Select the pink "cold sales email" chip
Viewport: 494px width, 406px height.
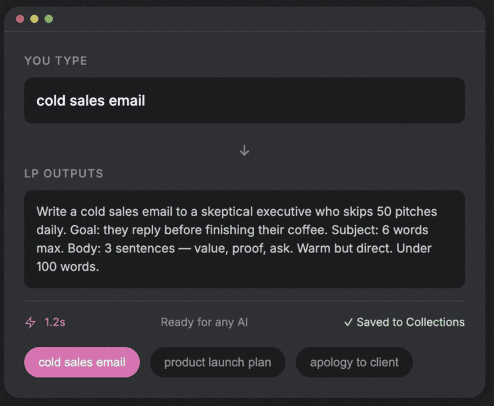click(x=82, y=362)
